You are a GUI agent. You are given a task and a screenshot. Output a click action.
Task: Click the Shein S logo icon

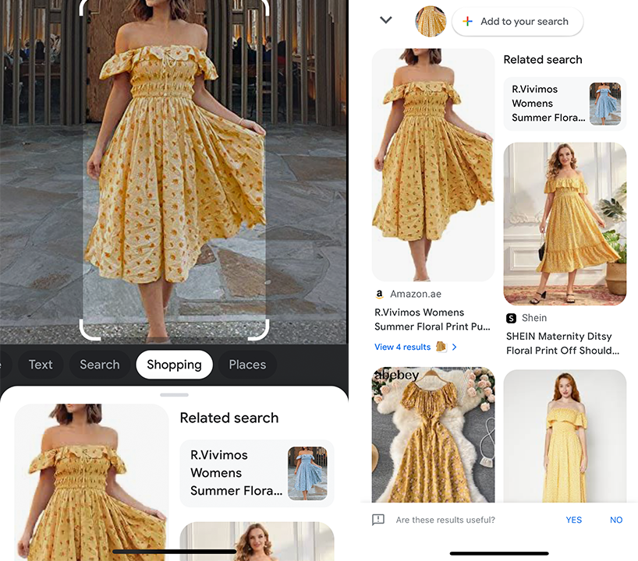pyautogui.click(x=511, y=318)
